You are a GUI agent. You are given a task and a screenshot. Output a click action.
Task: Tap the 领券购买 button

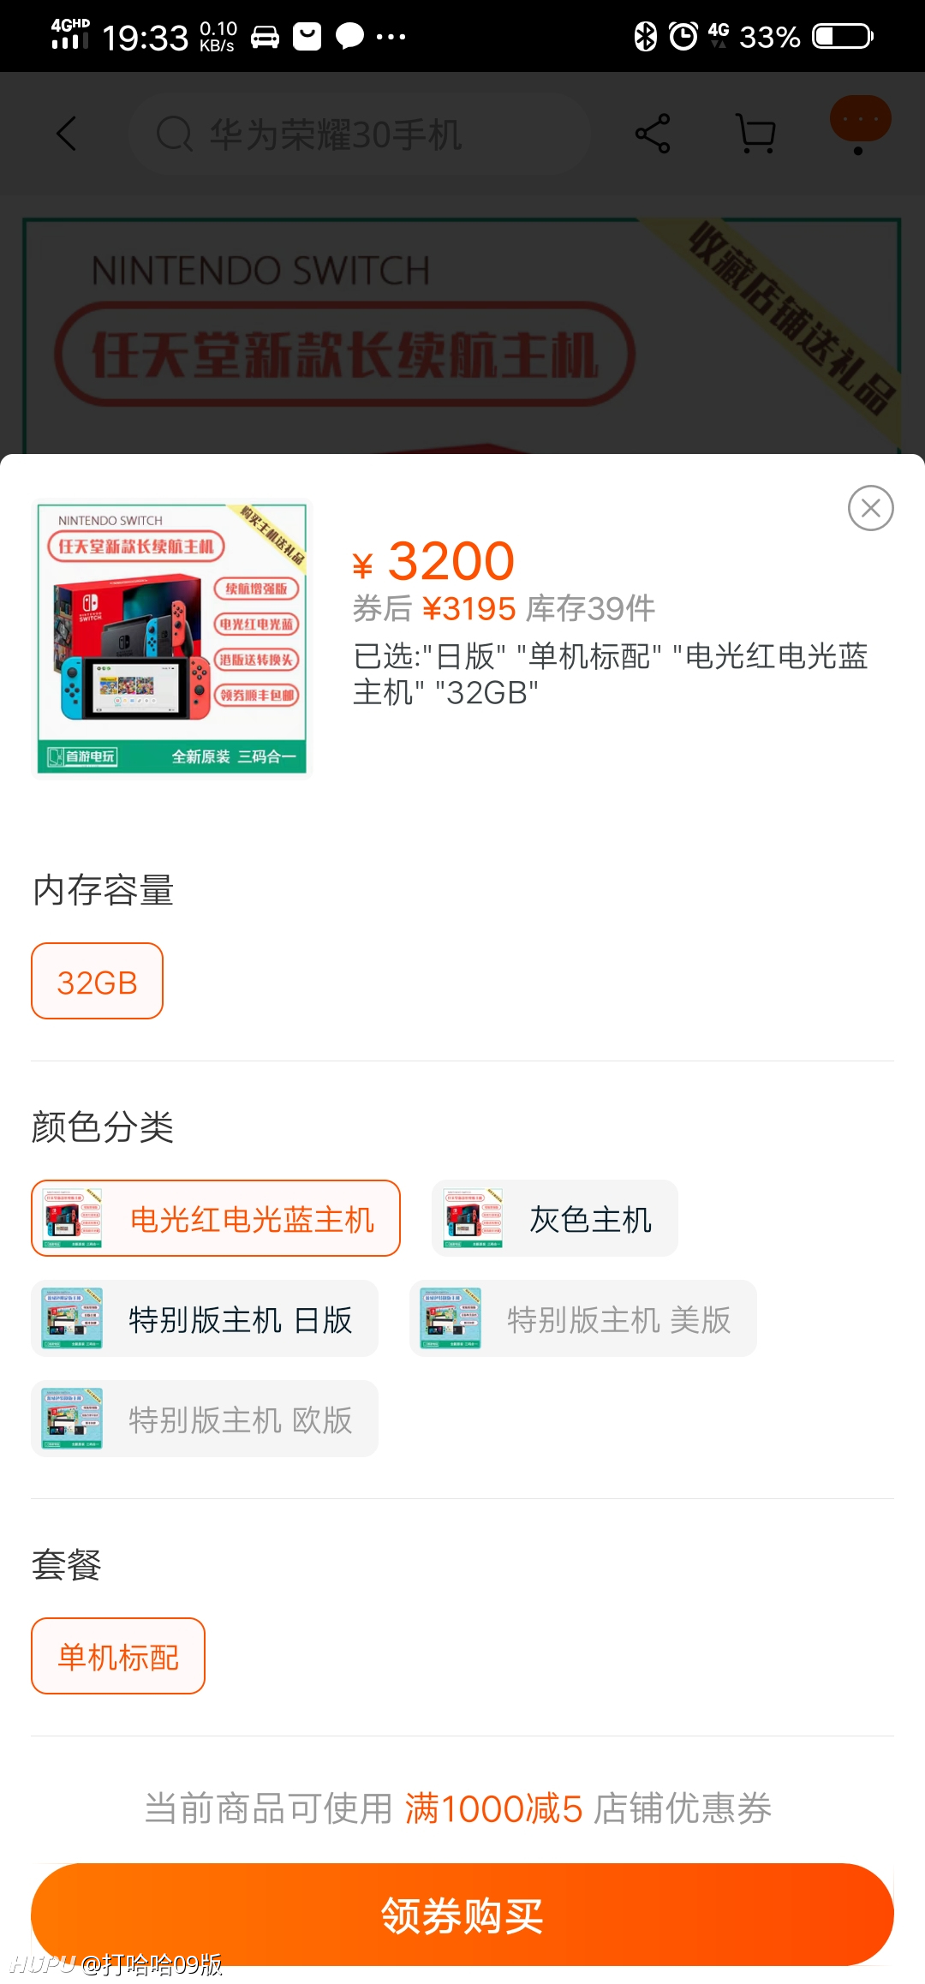[462, 1915]
